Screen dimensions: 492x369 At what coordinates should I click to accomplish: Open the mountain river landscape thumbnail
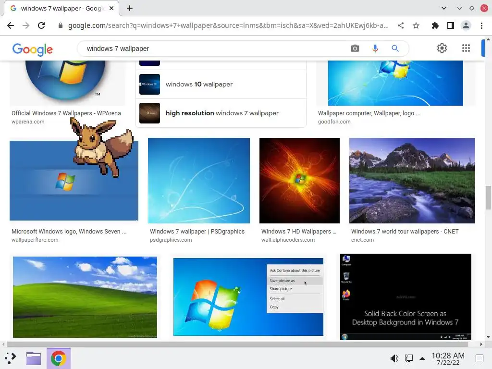coord(412,181)
